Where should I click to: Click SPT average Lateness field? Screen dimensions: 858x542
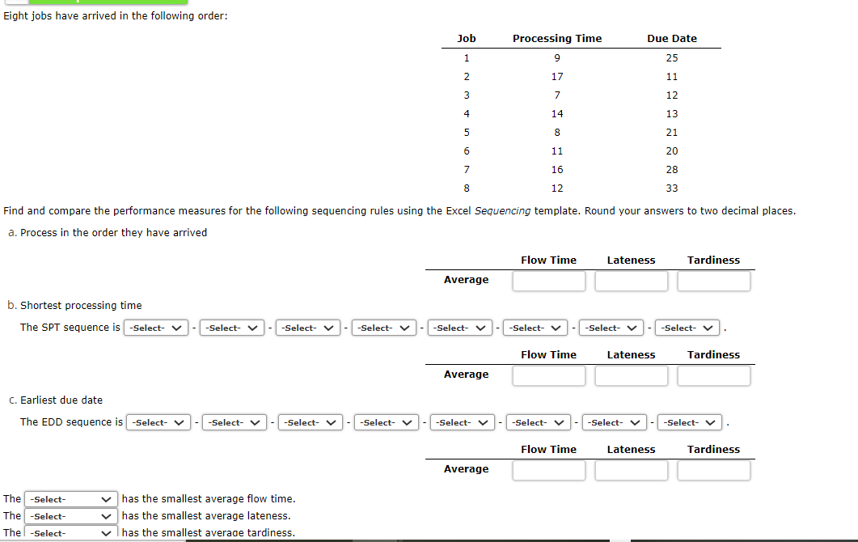pyautogui.click(x=632, y=376)
